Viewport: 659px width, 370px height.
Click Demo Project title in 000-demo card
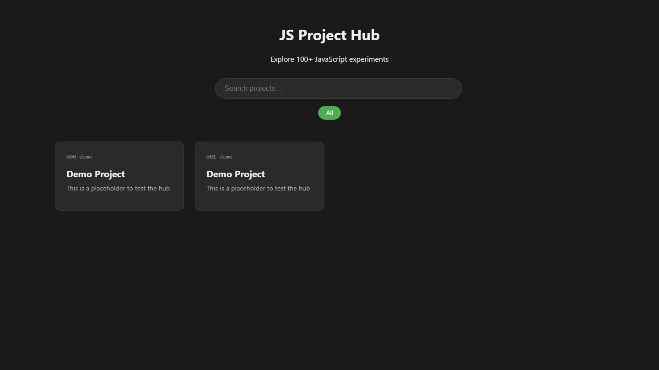[x=96, y=174]
